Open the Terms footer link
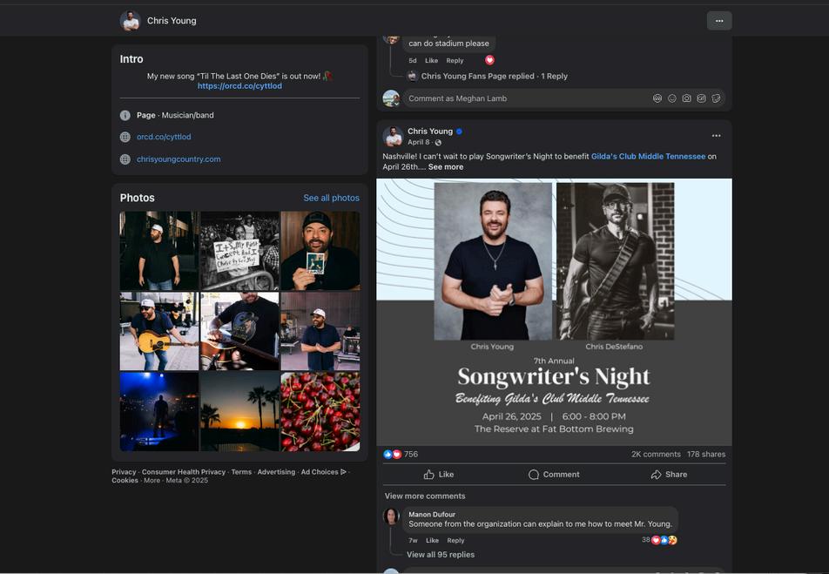Image resolution: width=829 pixels, height=574 pixels. click(x=241, y=472)
